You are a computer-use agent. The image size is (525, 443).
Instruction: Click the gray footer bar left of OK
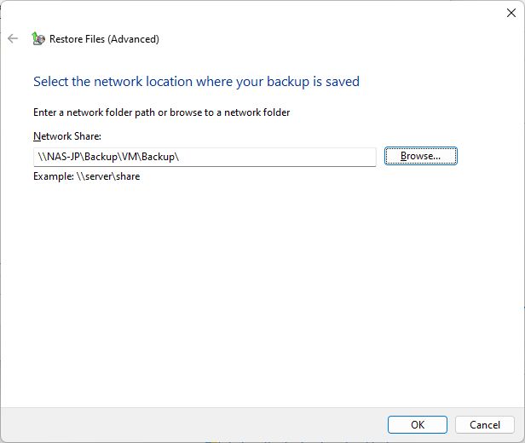pos(194,424)
